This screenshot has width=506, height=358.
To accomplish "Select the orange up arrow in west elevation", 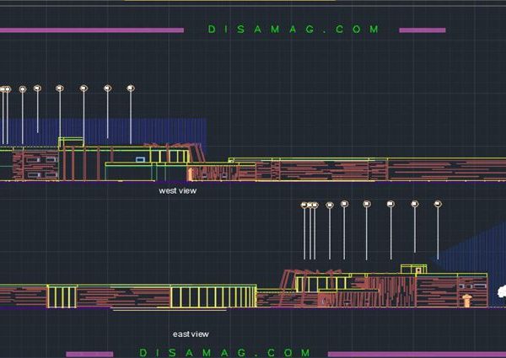I will coord(191,174).
